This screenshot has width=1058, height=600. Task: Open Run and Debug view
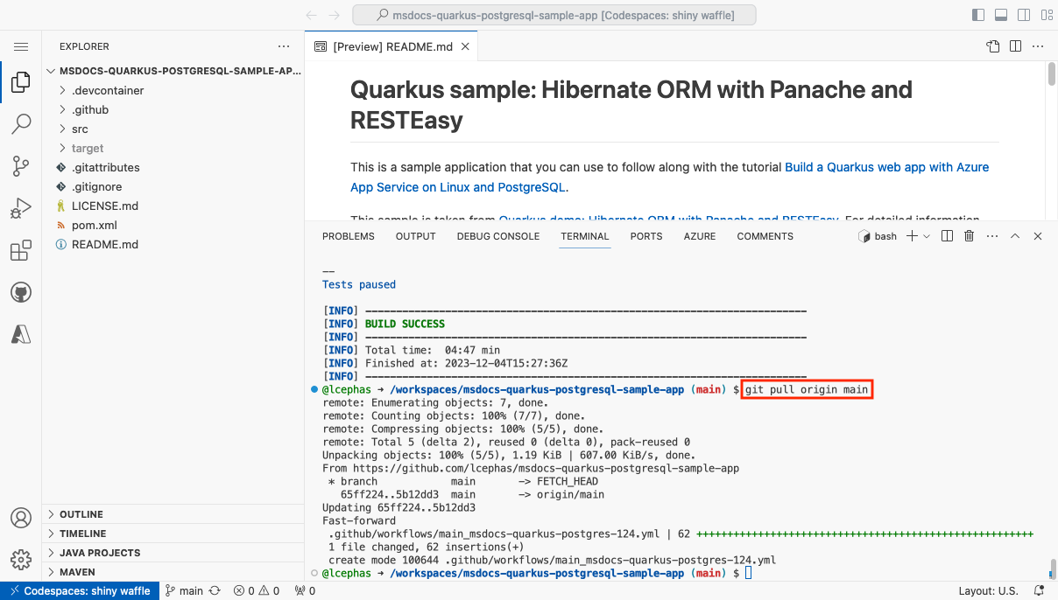(21, 208)
